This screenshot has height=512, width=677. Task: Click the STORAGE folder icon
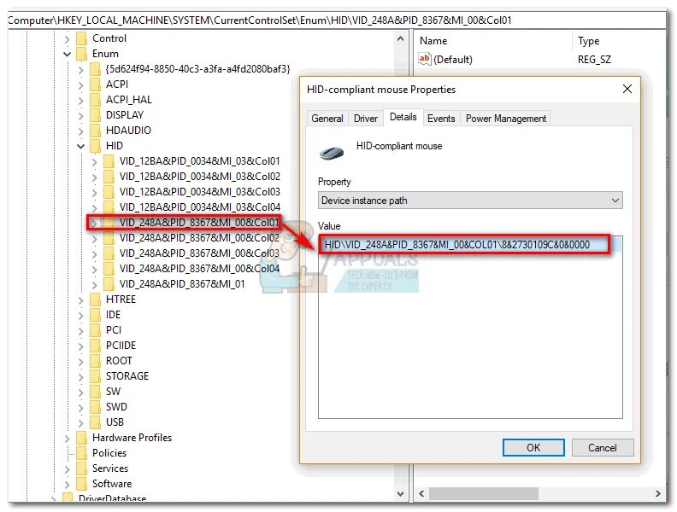(96, 376)
